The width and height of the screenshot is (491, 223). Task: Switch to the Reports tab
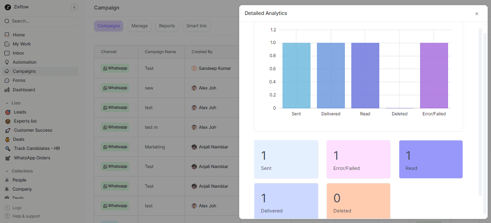pos(167,26)
